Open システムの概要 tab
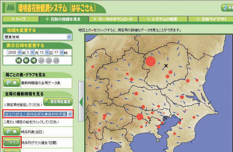233x152 pixels. point(163,19)
